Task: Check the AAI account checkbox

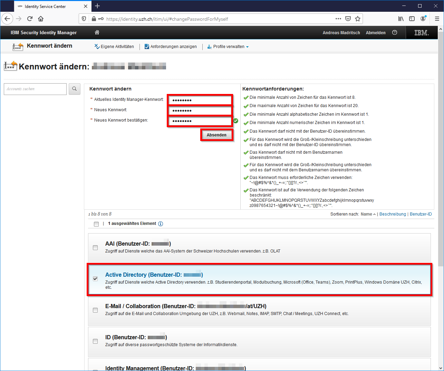Action: (x=95, y=248)
